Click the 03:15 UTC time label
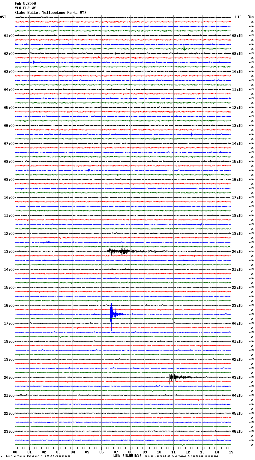This screenshot has height=460, width=255. tap(237, 378)
